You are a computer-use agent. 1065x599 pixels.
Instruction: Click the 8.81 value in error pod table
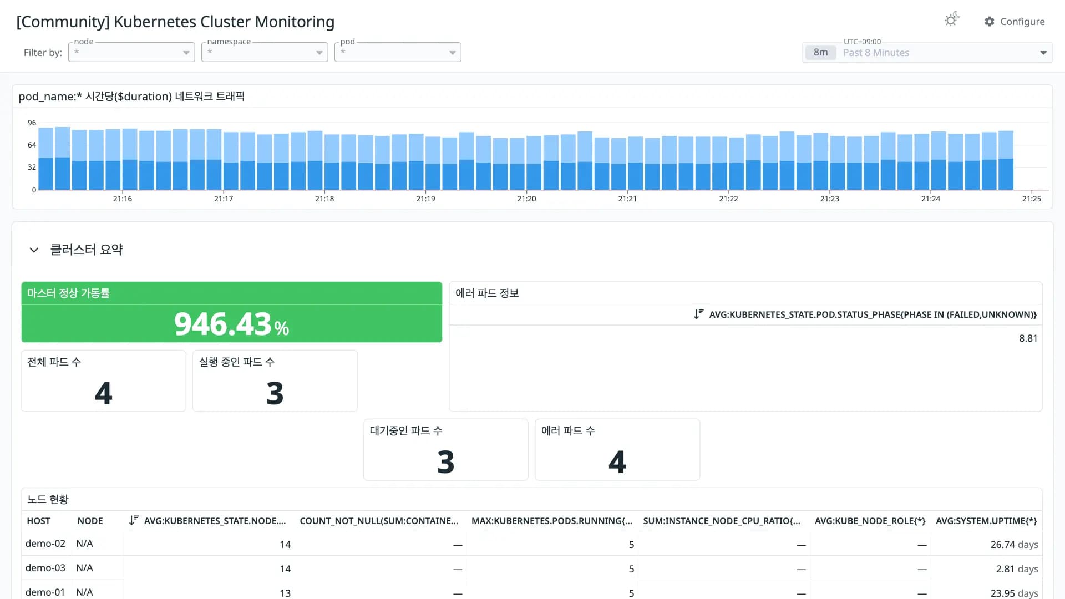tap(1028, 338)
